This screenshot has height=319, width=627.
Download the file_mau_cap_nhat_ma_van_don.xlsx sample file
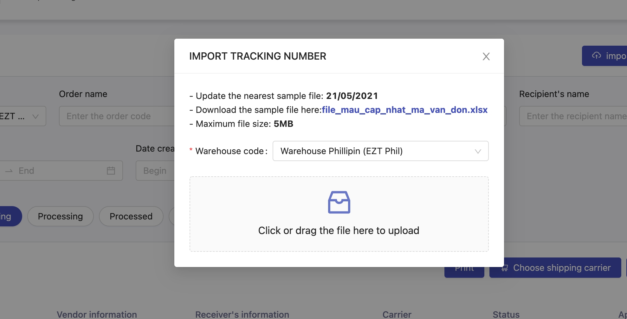[404, 110]
